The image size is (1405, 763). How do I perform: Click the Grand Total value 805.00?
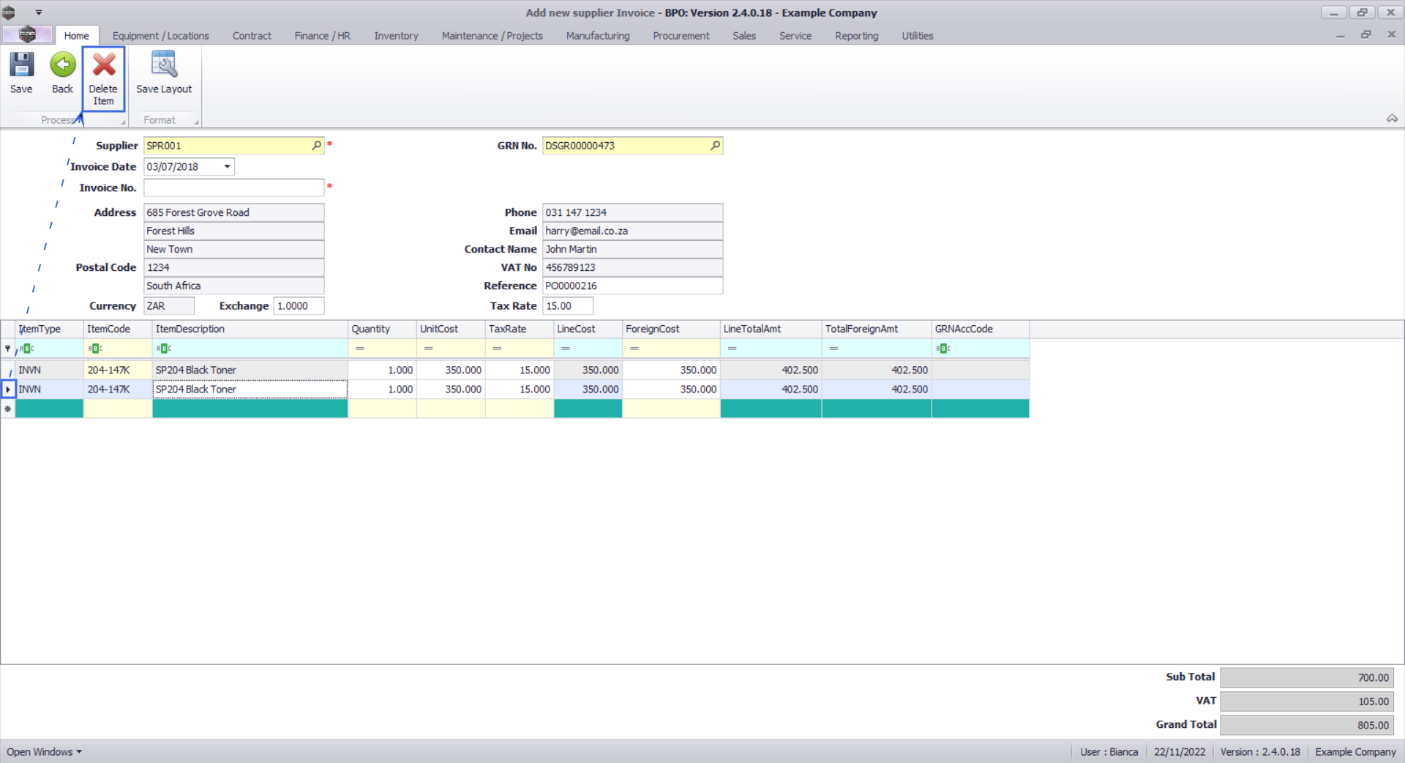coord(1307,726)
